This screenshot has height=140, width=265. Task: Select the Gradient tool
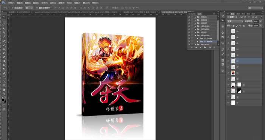click(x=4, y=61)
